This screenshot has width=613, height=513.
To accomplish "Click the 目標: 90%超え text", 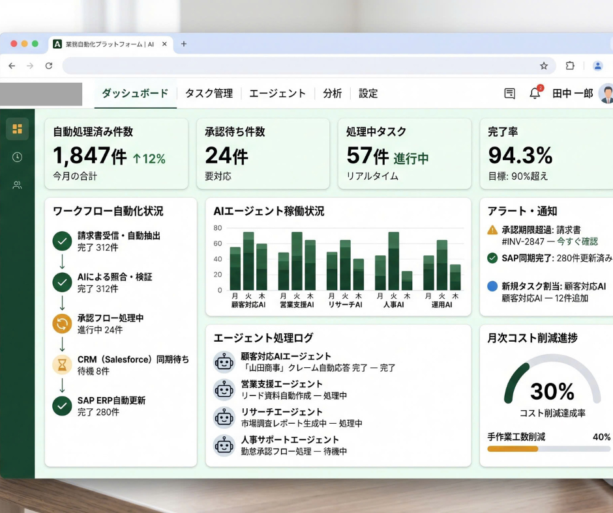I will 518,176.
